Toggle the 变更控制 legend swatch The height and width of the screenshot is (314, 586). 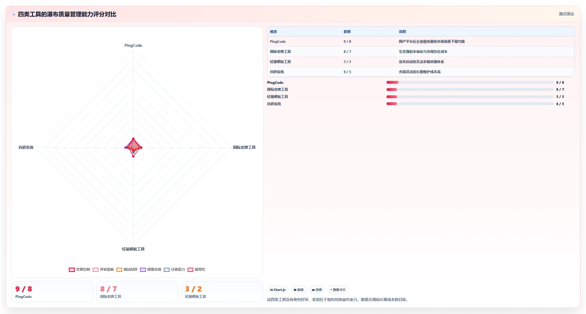[72, 270]
